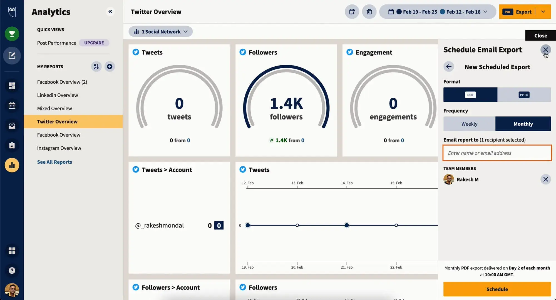Open the calendar Planner icon in sidebar
556x300 pixels.
[x=12, y=106]
